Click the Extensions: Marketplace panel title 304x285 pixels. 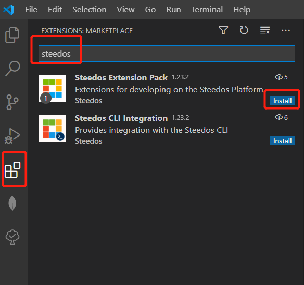[87, 31]
